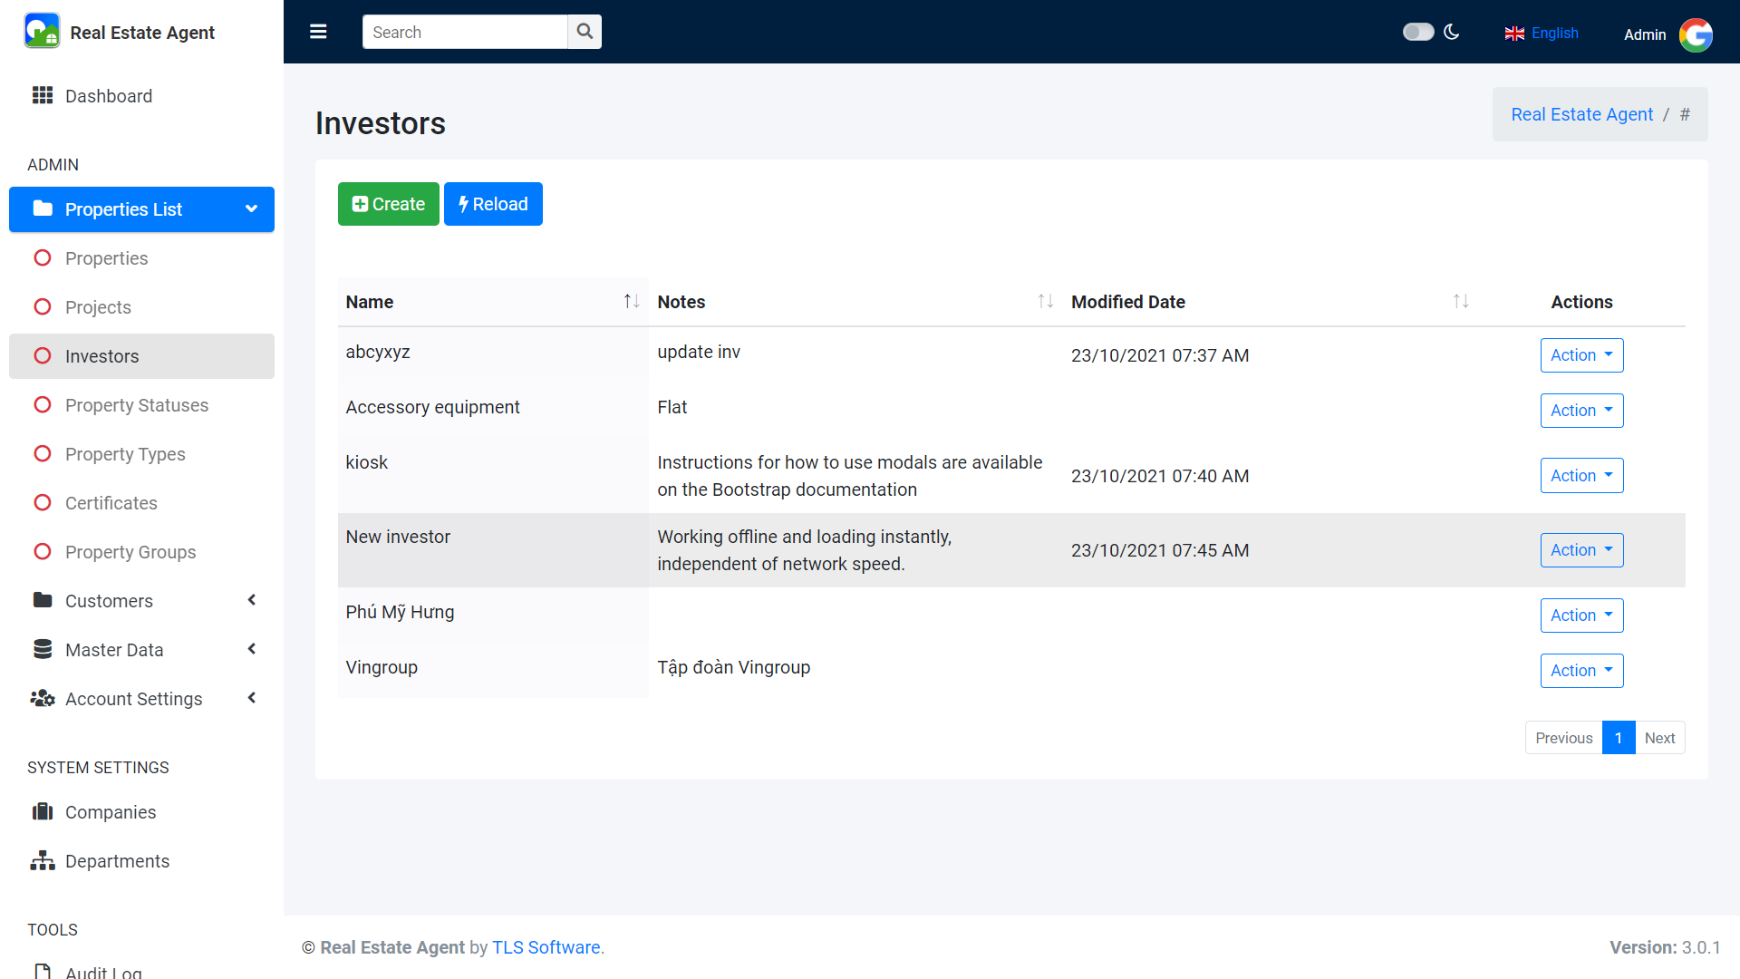Click the hamburger menu icon
Viewport: 1740px width, 979px height.
click(318, 32)
